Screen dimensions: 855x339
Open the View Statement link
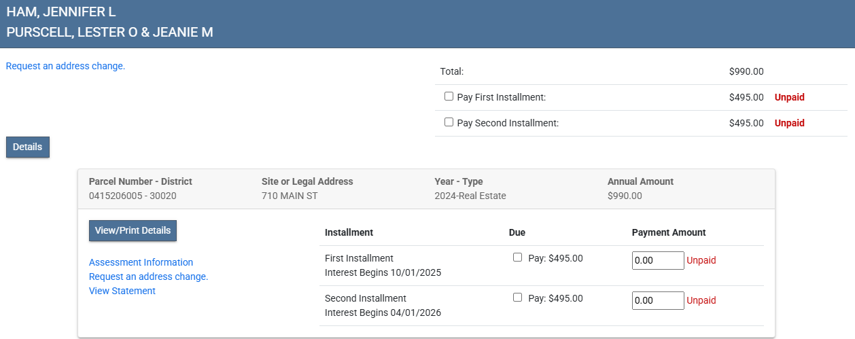[122, 291]
